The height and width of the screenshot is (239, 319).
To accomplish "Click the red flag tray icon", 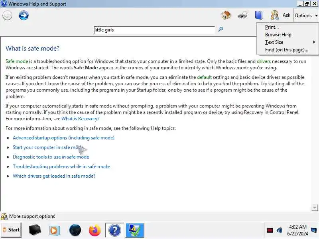I will (x=270, y=230).
